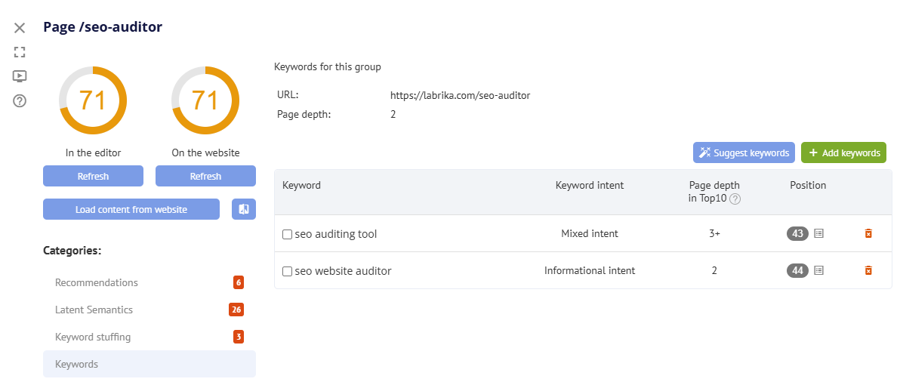Close the page panel

[x=20, y=28]
